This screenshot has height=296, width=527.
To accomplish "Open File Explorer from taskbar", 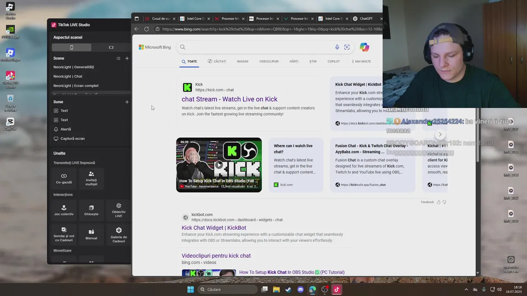I will pos(276,289).
